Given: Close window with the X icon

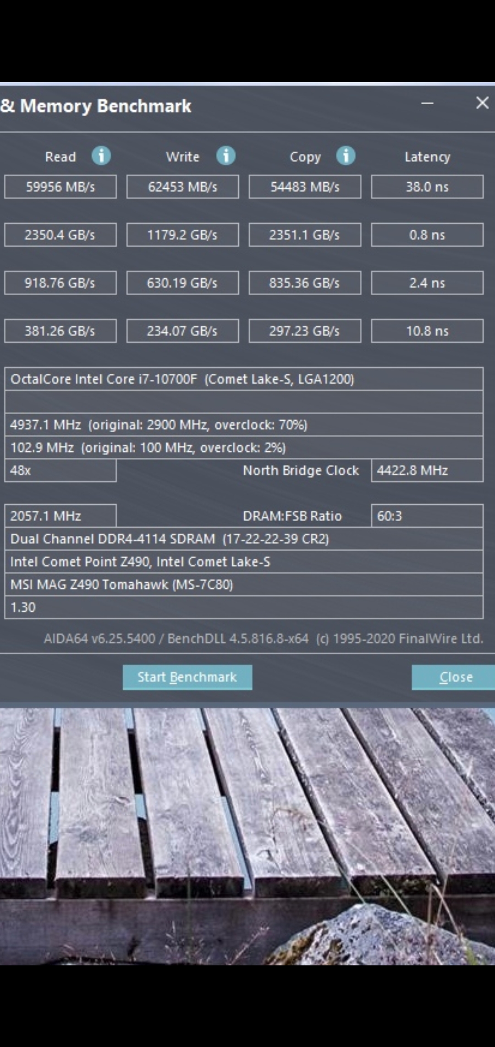Looking at the screenshot, I should (x=482, y=103).
